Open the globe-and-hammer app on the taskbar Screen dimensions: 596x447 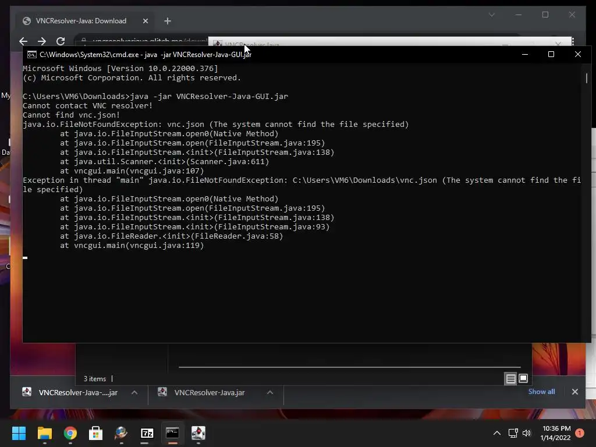(121, 433)
